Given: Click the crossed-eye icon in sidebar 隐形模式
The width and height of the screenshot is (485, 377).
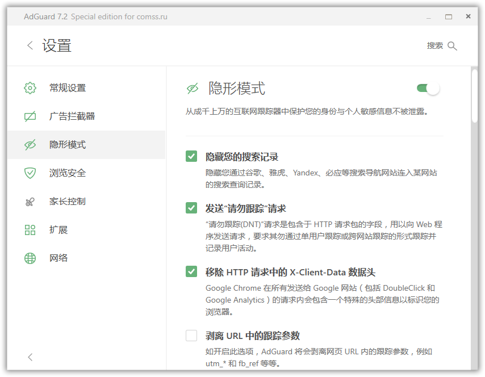Looking at the screenshot, I should (x=30, y=145).
